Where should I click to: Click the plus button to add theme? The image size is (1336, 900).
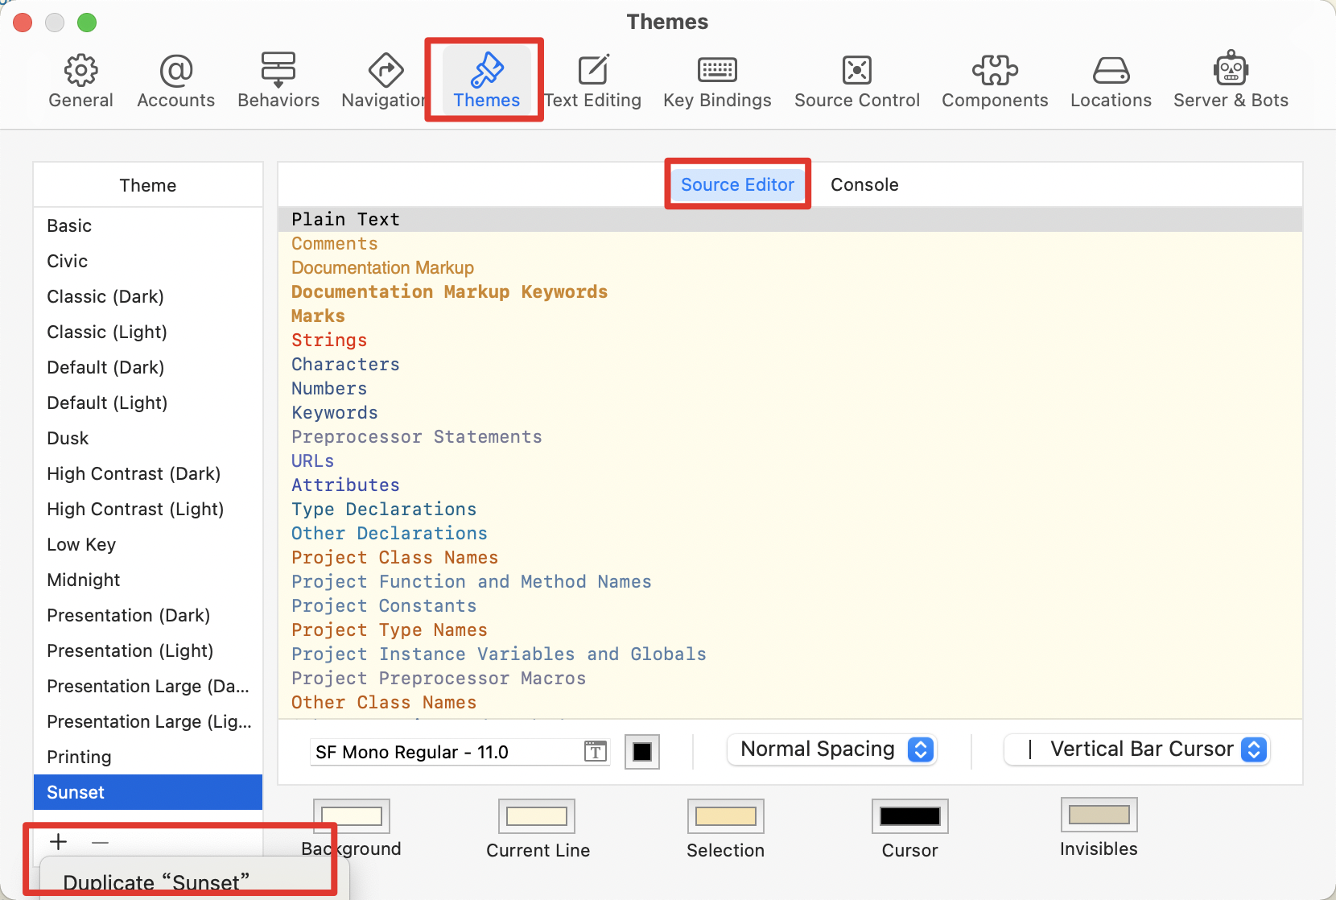click(x=58, y=842)
